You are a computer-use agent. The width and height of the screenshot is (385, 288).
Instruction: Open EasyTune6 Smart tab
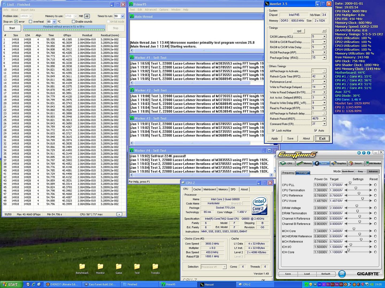(x=356, y=163)
